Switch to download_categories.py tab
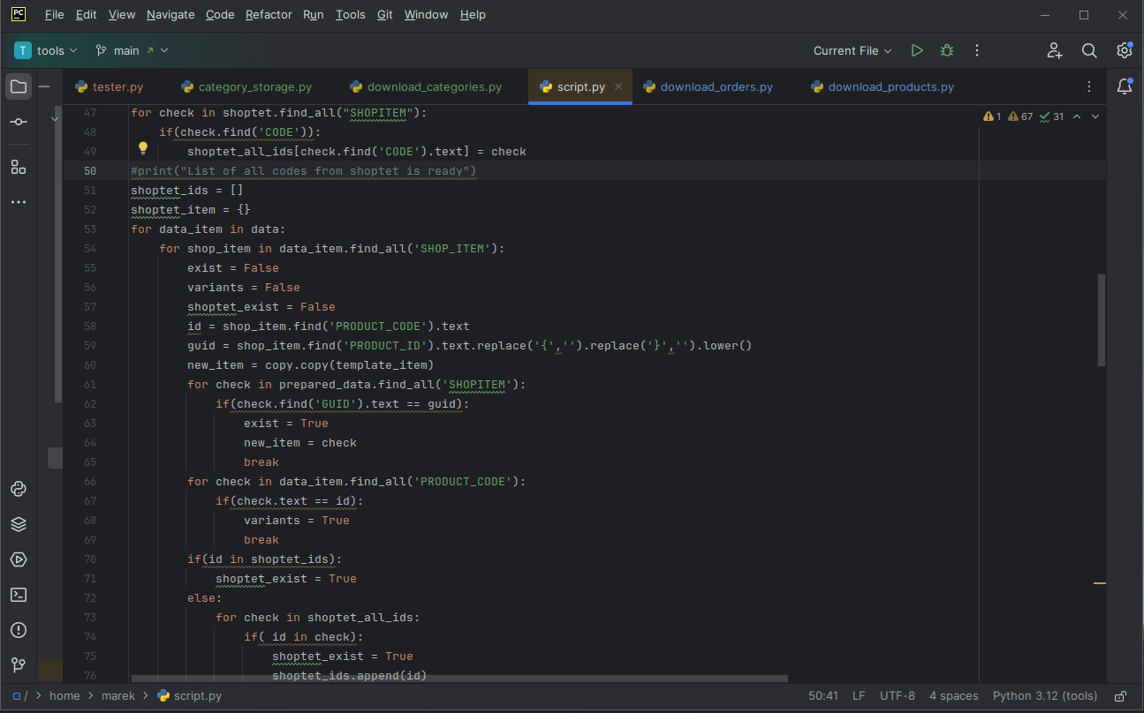 click(426, 86)
